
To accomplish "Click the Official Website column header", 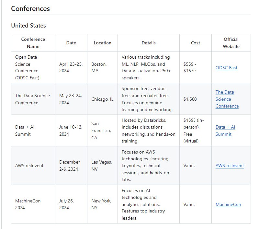I will (231, 43).
